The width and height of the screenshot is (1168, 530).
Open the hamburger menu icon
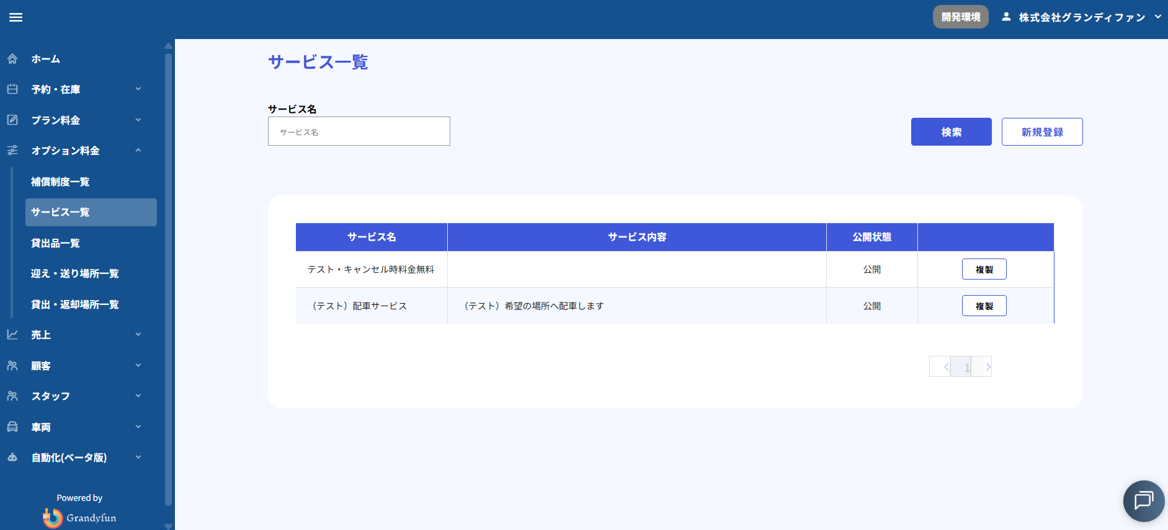click(x=16, y=17)
